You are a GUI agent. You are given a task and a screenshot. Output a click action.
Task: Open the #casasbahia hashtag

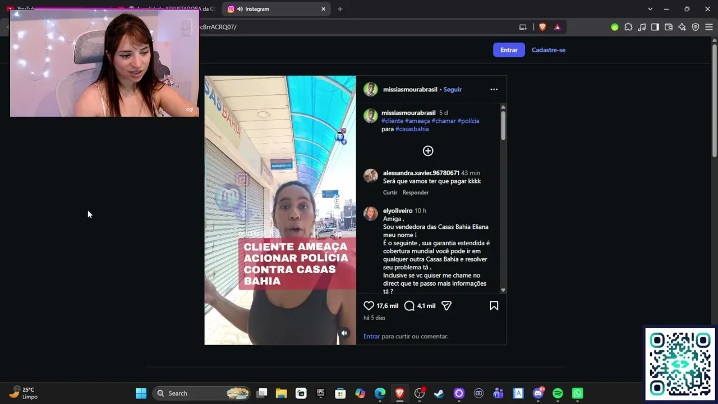point(412,129)
